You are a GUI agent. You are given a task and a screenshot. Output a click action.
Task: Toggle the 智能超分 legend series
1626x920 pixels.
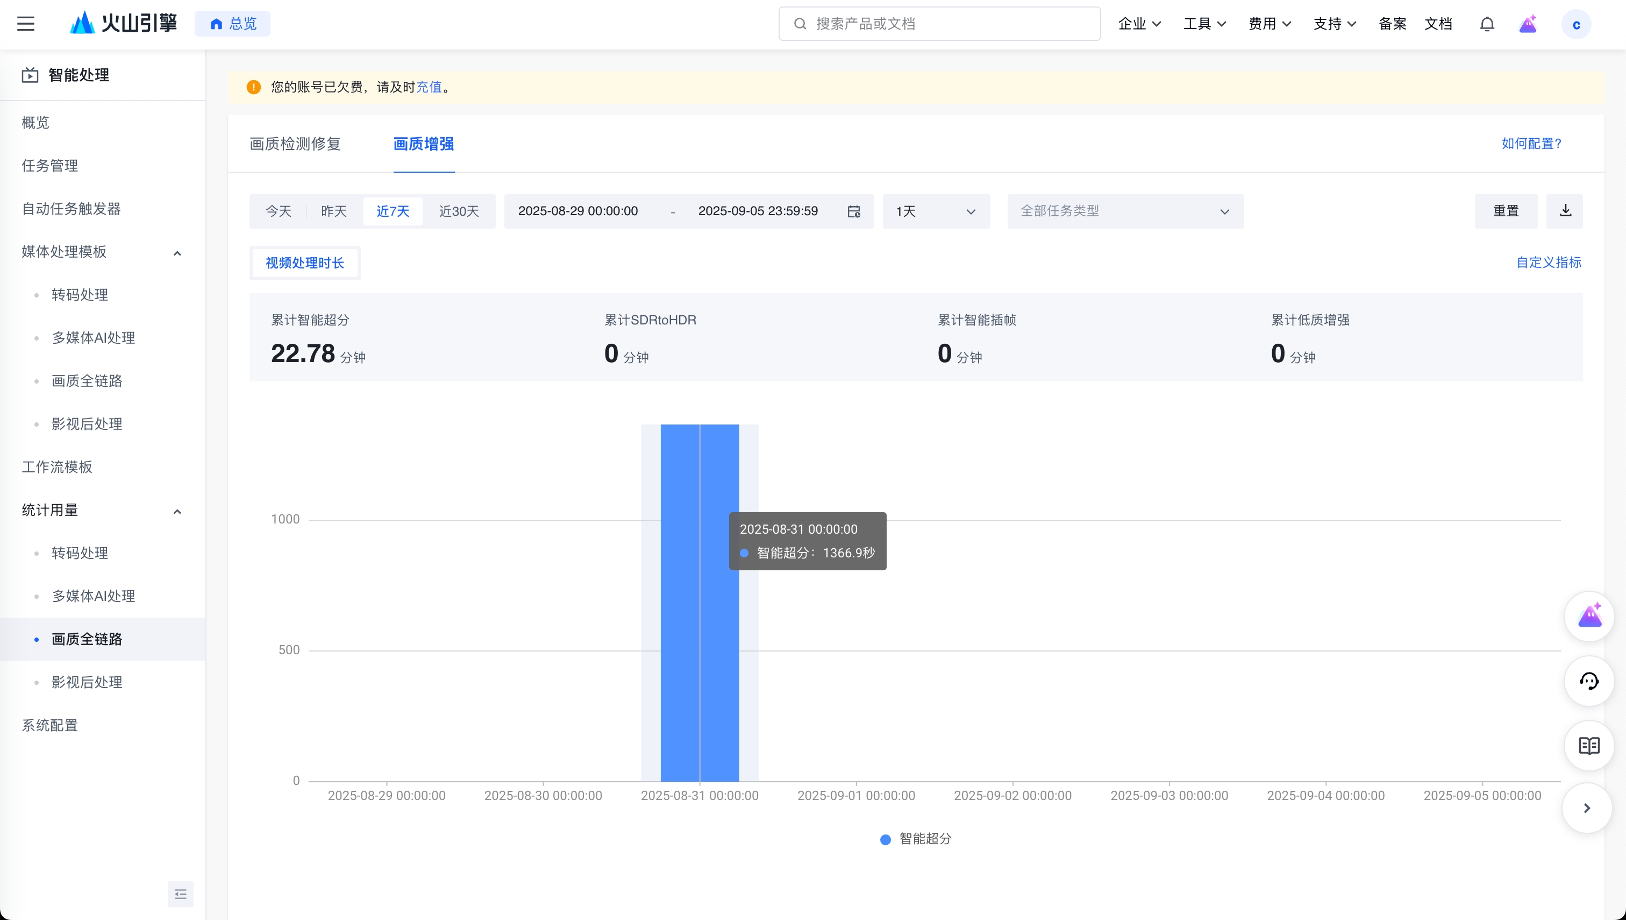(916, 838)
